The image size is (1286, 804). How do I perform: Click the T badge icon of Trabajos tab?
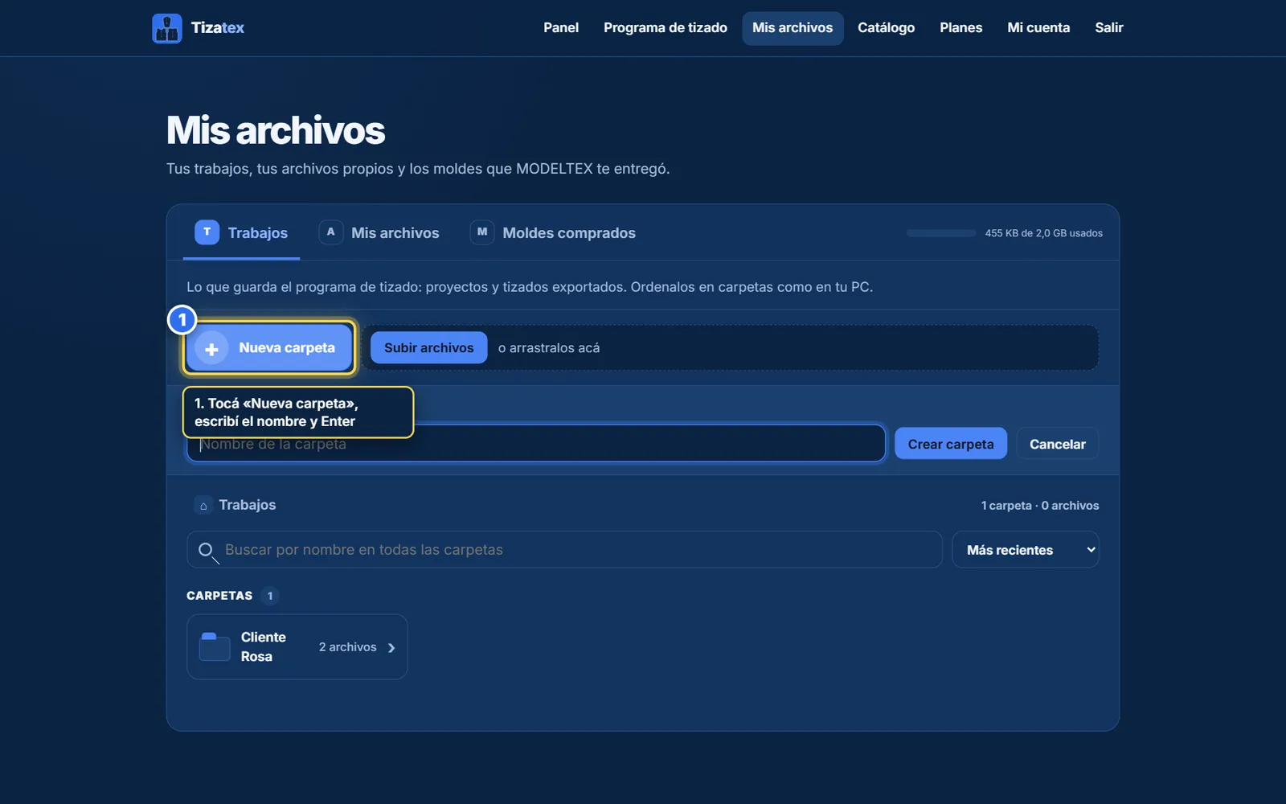click(207, 232)
